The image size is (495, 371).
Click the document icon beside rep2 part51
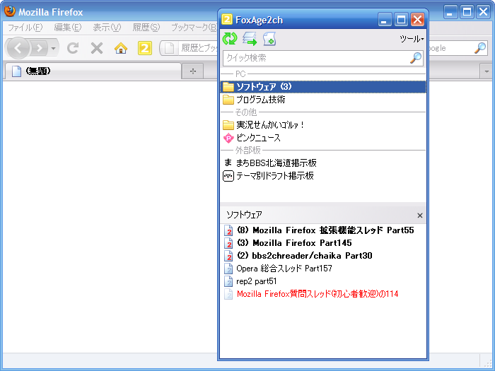(x=228, y=281)
